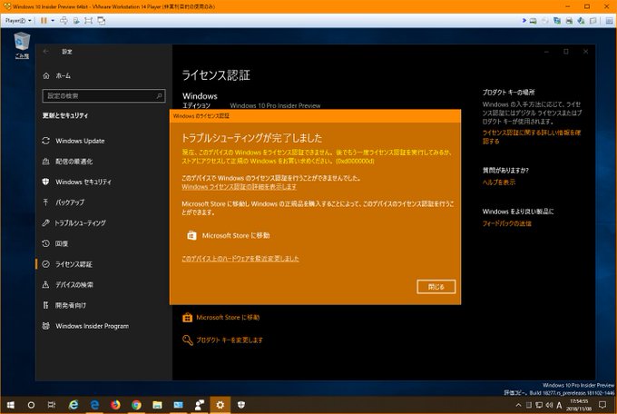Click the Settings gear on the taskbar
The height and width of the screenshot is (414, 617).
coord(220,405)
